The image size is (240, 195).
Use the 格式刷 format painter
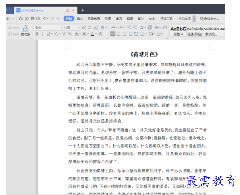coord(25,31)
